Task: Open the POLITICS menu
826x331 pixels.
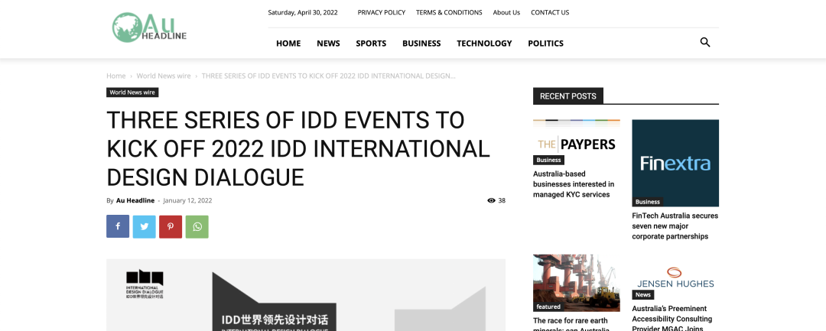Action: [546, 43]
